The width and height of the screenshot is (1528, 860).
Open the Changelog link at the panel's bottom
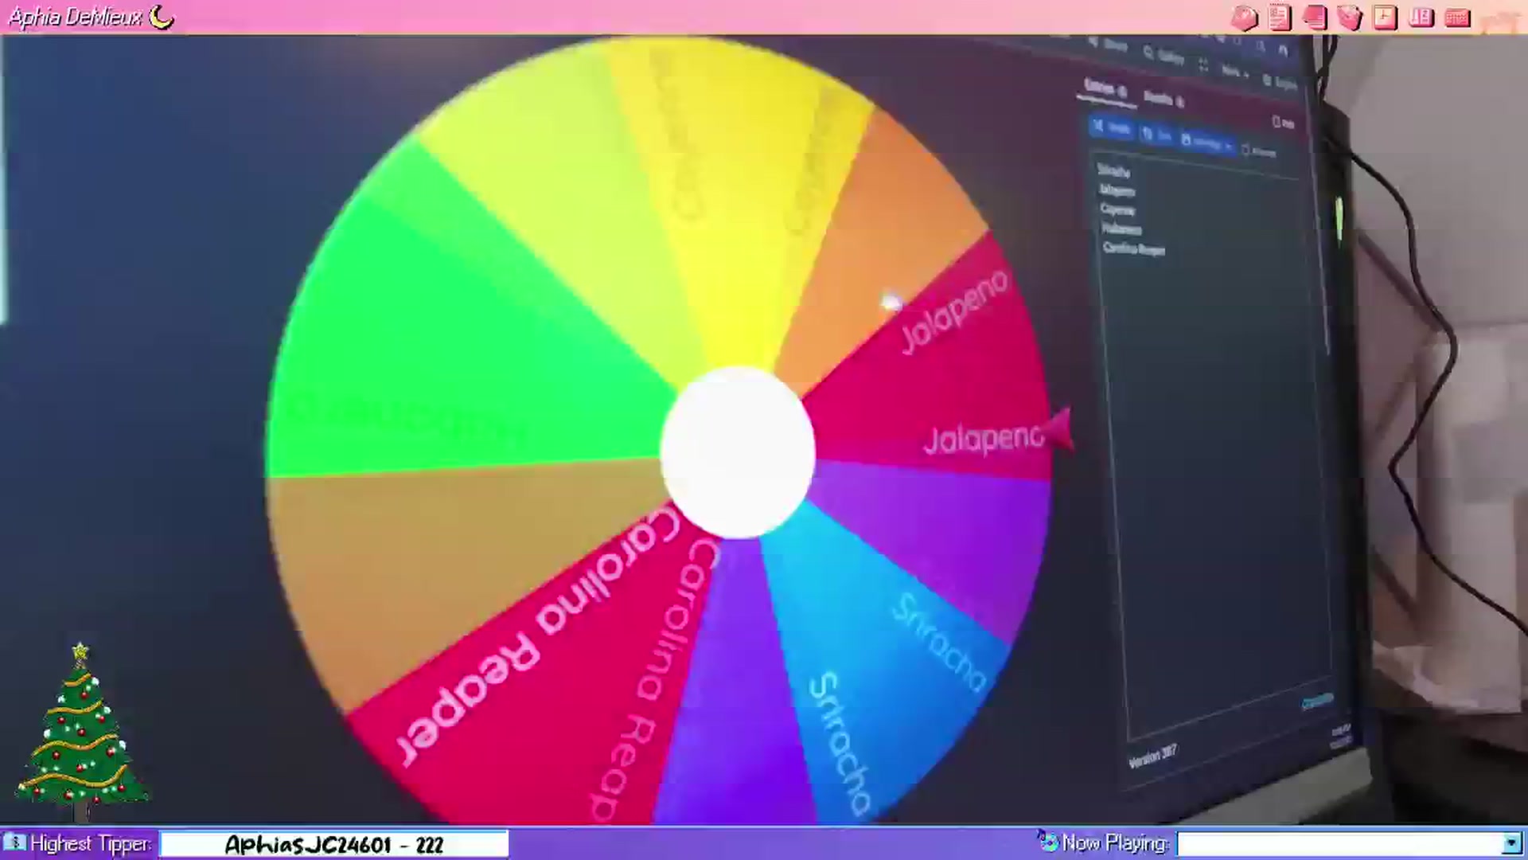pos(1317,701)
